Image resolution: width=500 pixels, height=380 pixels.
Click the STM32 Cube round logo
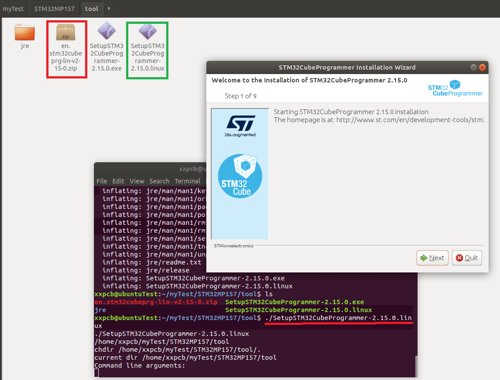(x=240, y=176)
